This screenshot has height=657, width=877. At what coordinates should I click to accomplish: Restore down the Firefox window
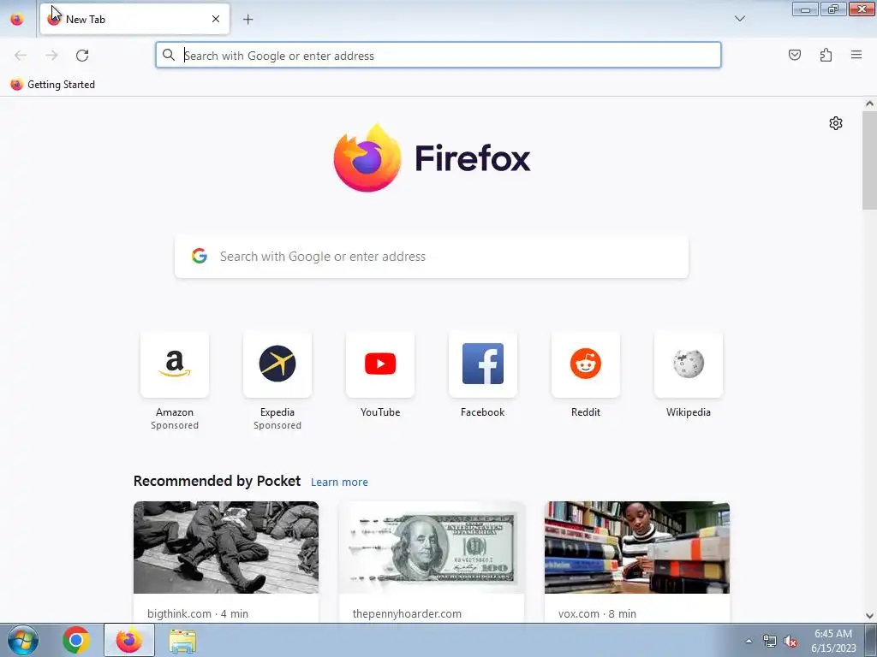(x=833, y=9)
